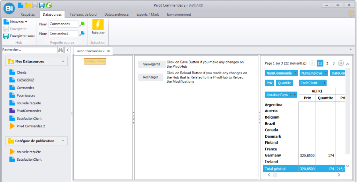Click the filter pin icon on NumCommande field
Viewport: 357px width, 182px height.
coord(296,73)
